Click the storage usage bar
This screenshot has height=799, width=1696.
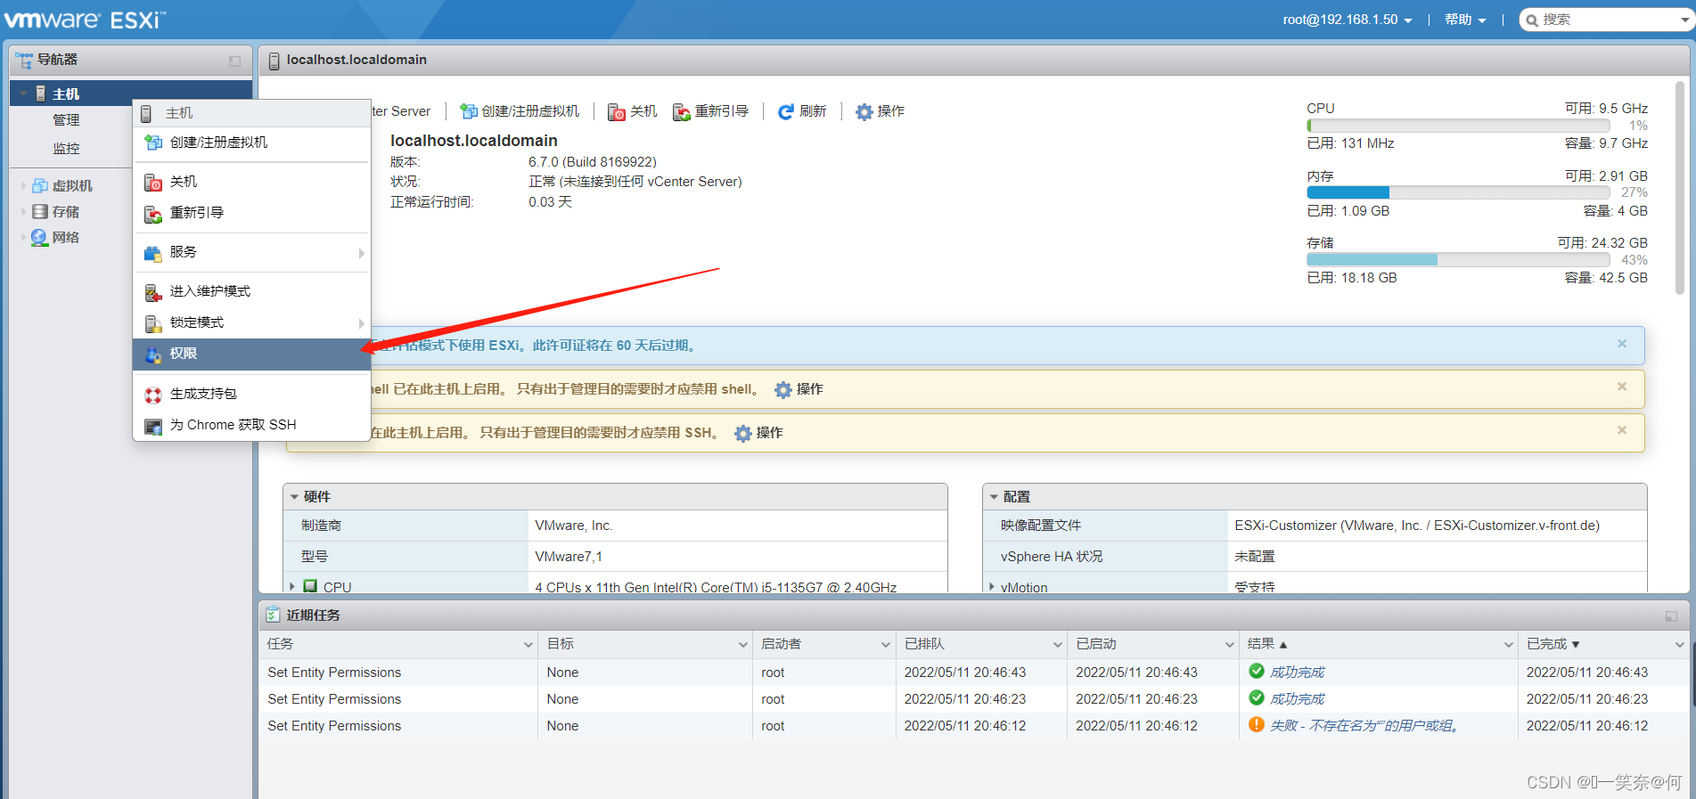click(1458, 260)
